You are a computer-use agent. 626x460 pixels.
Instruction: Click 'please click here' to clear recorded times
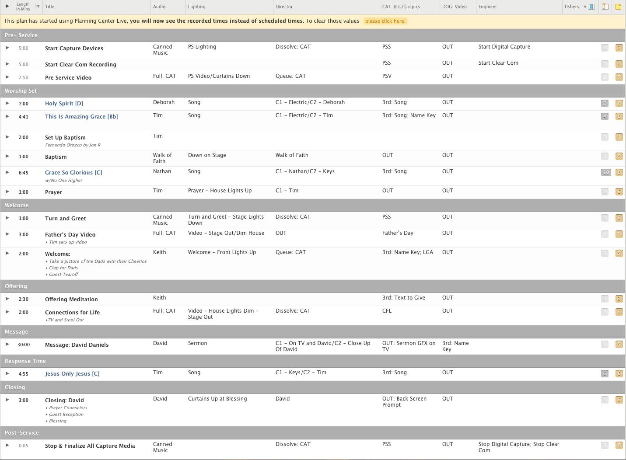coord(385,21)
